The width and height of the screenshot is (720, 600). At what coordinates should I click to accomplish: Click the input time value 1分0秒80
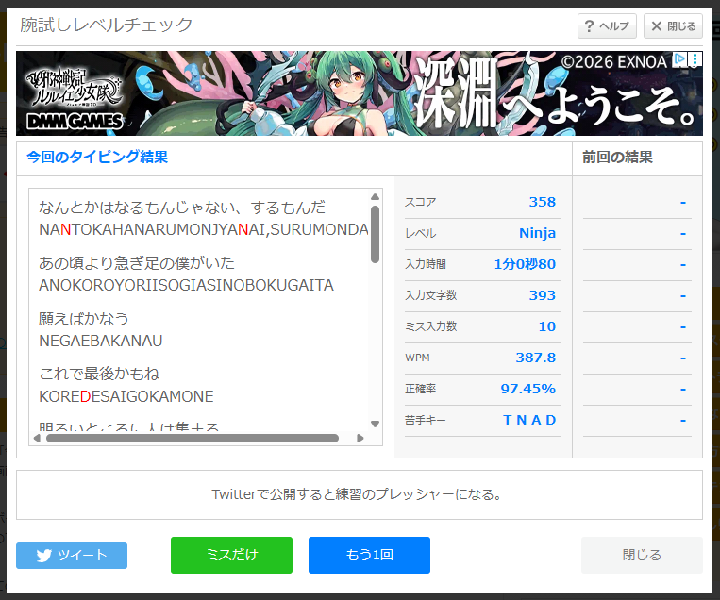point(525,264)
